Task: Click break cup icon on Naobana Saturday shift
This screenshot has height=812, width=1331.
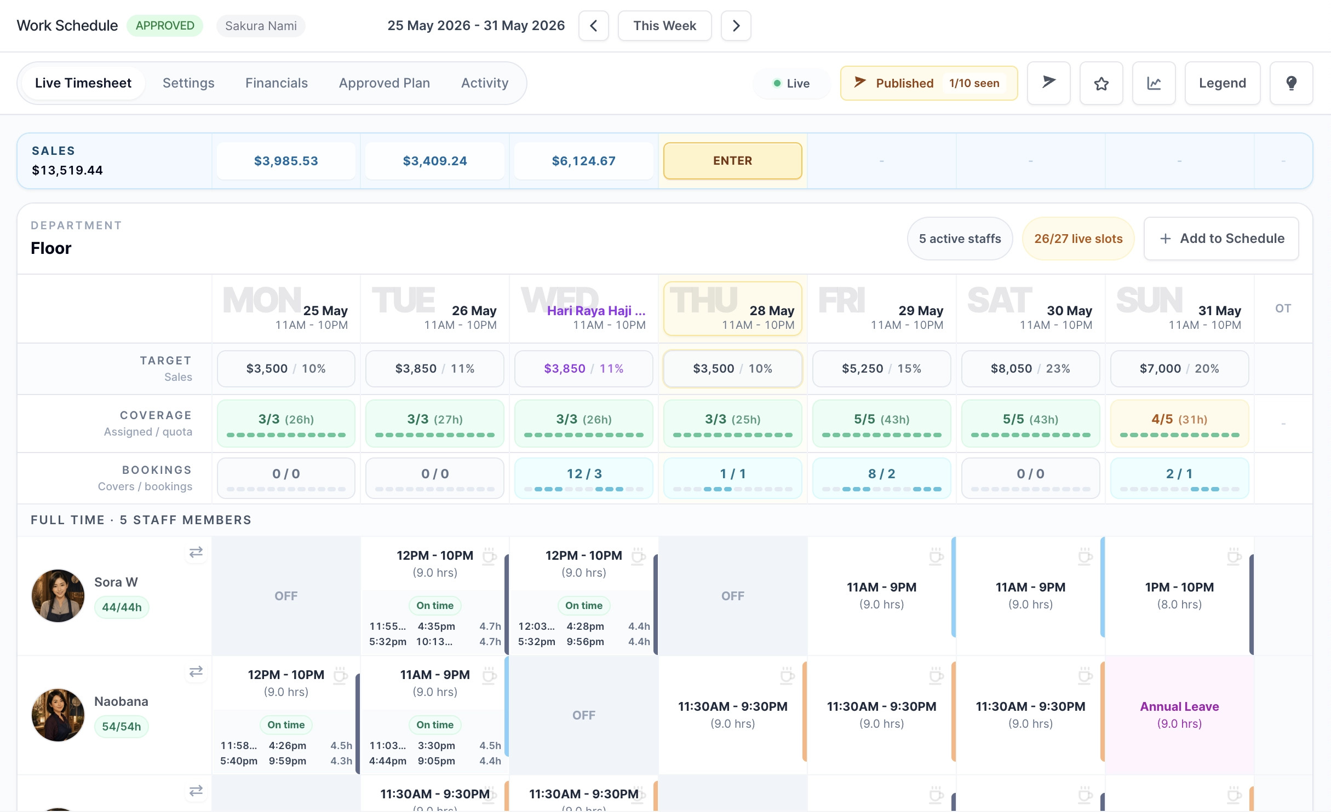Action: coord(1085,675)
